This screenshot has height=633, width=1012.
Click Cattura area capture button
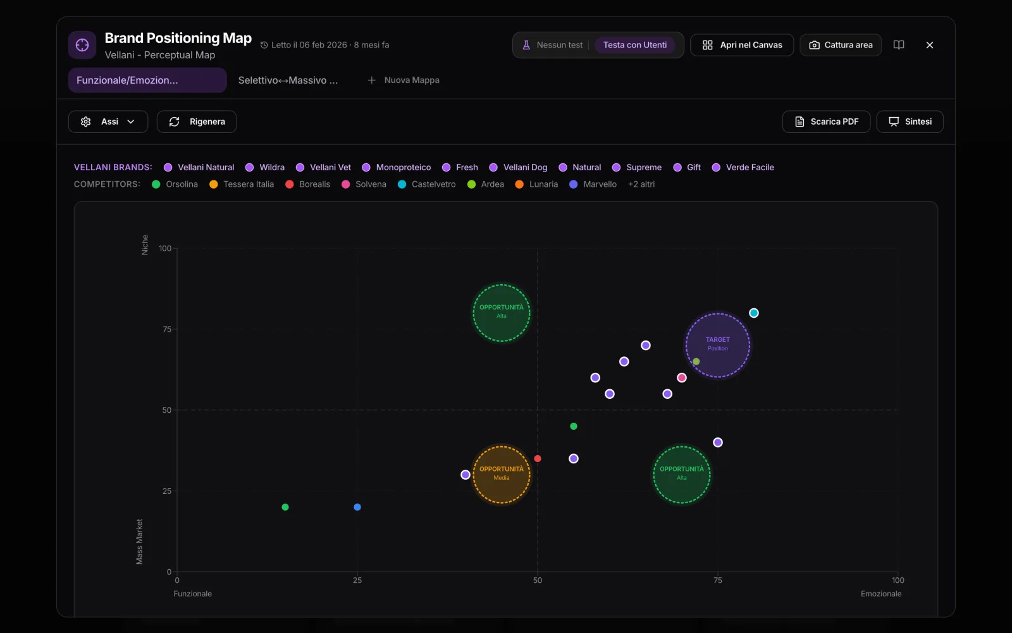[x=841, y=45]
